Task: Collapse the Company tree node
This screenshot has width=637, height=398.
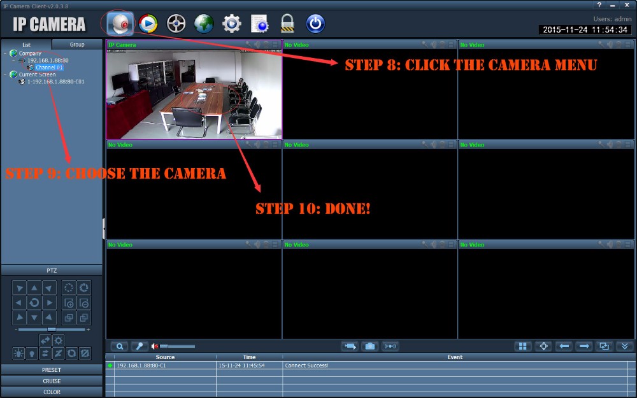Action: tap(5, 53)
